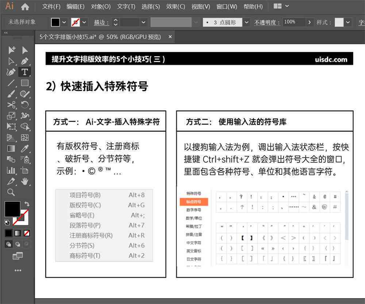This screenshot has width=365, height=304.
Task: Close the 5个文字排版小技巧.ai document tab
Action: 170,37
